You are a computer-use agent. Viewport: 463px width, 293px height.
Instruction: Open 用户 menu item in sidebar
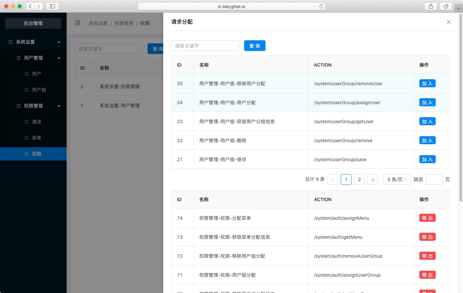click(x=33, y=74)
